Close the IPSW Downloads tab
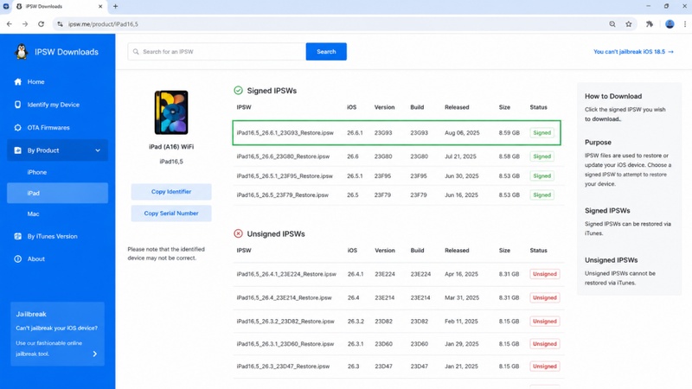Viewport: 692px width, 389px height. (100, 6)
